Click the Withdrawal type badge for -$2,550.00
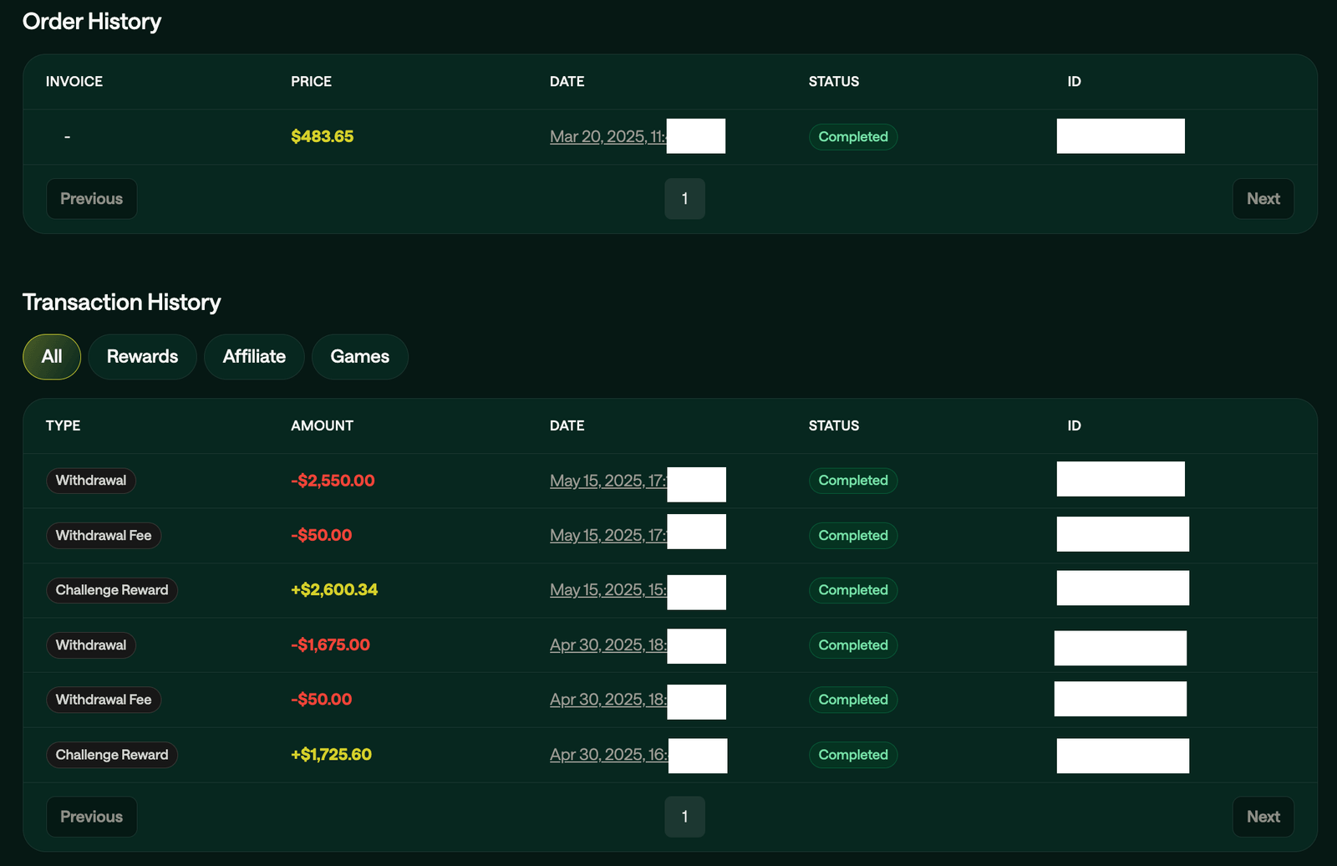Image resolution: width=1337 pixels, height=866 pixels. (91, 481)
